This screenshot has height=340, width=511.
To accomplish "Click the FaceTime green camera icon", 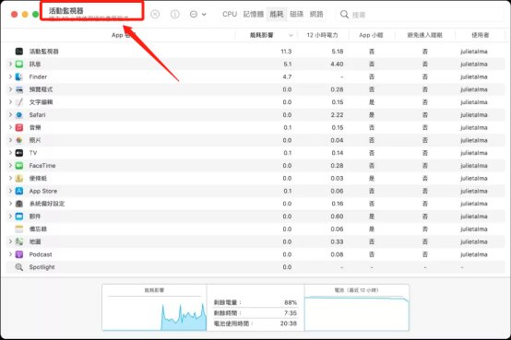I will point(19,166).
